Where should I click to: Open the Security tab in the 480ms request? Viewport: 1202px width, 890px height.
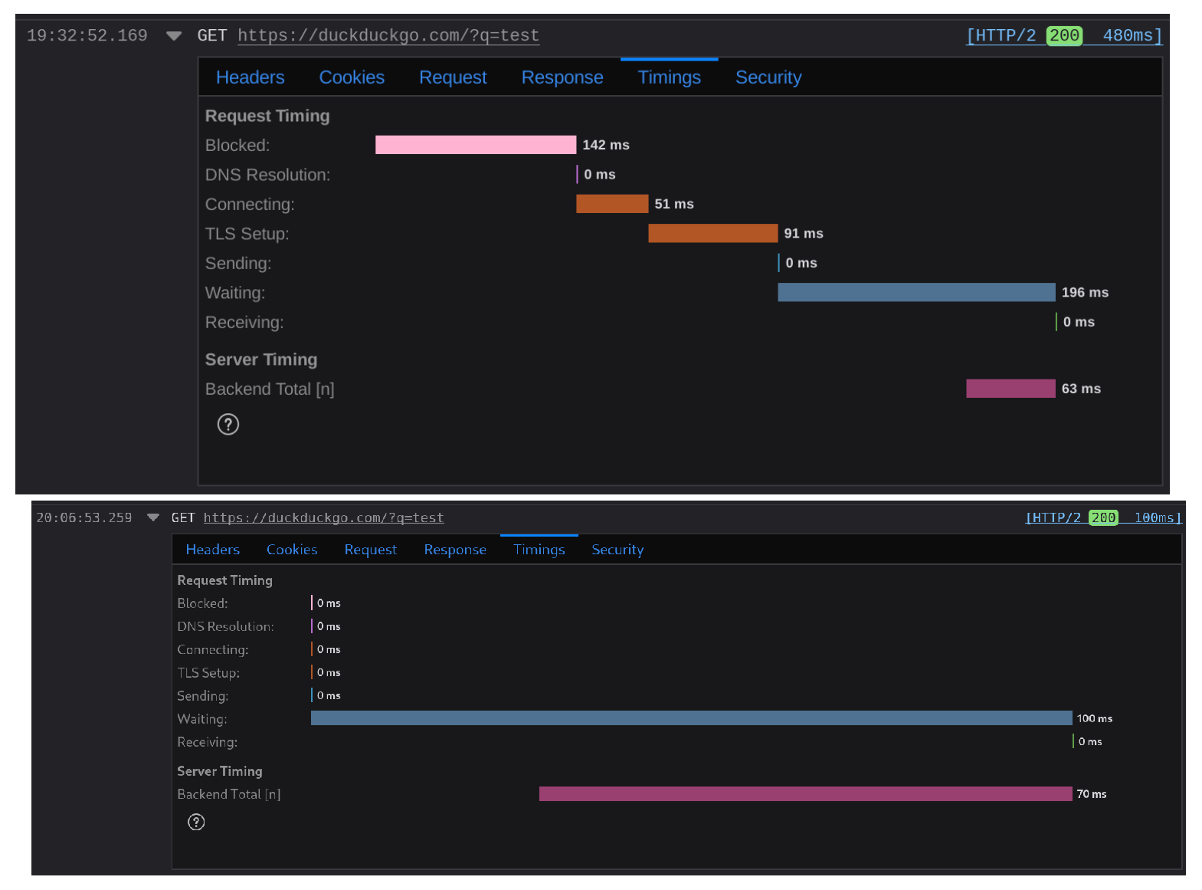click(768, 77)
